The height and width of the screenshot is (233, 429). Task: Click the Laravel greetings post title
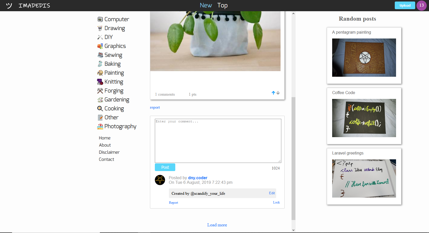[x=348, y=153]
